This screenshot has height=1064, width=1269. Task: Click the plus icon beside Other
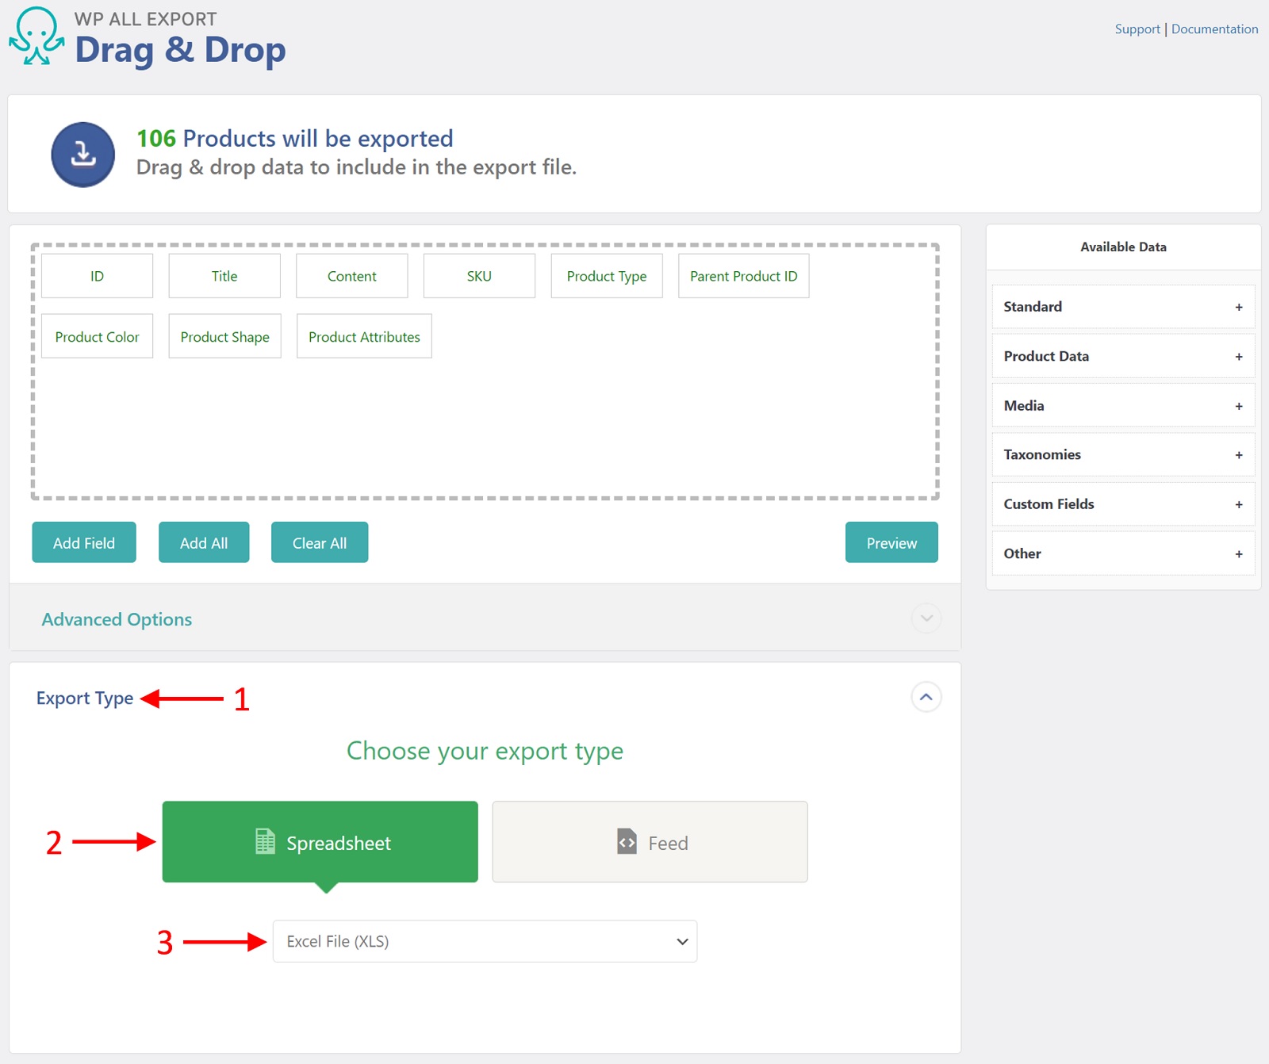(x=1238, y=554)
